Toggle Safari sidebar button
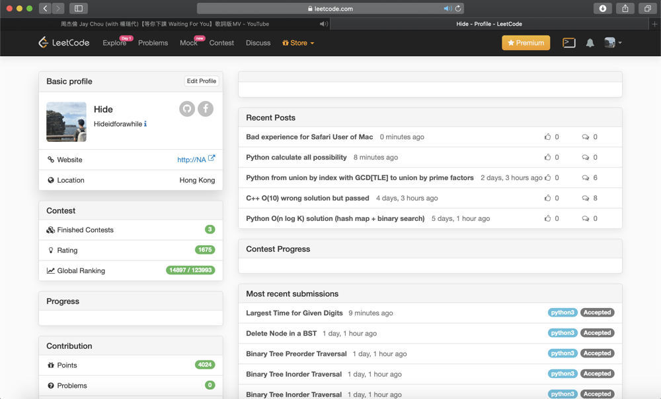Viewport: 661px width, 399px height. (79, 8)
